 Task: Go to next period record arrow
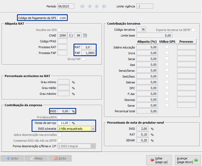pyautogui.click(x=97, y=6)
